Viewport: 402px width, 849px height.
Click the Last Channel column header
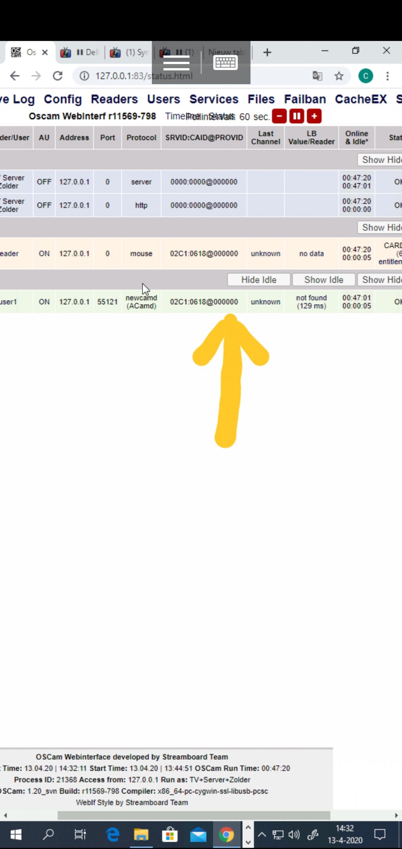(266, 138)
